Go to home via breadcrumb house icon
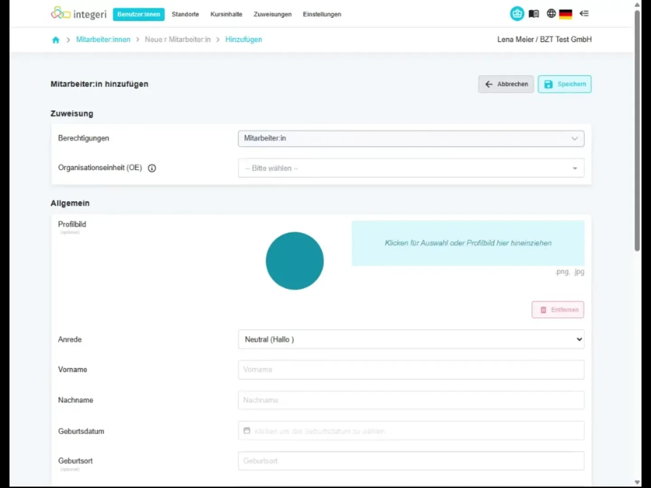Viewport: 651px width, 488px height. [56, 40]
